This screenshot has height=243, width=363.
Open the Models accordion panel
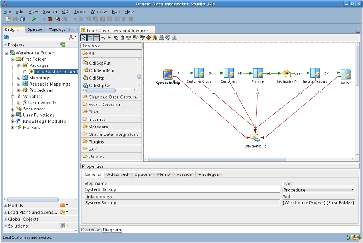pos(15,205)
